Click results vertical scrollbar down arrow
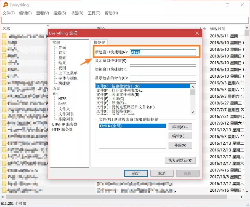 click(247, 191)
